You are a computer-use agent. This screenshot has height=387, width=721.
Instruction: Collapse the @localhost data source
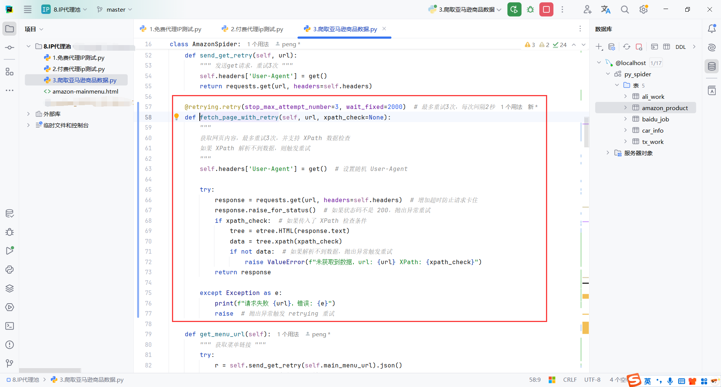pyautogui.click(x=599, y=63)
